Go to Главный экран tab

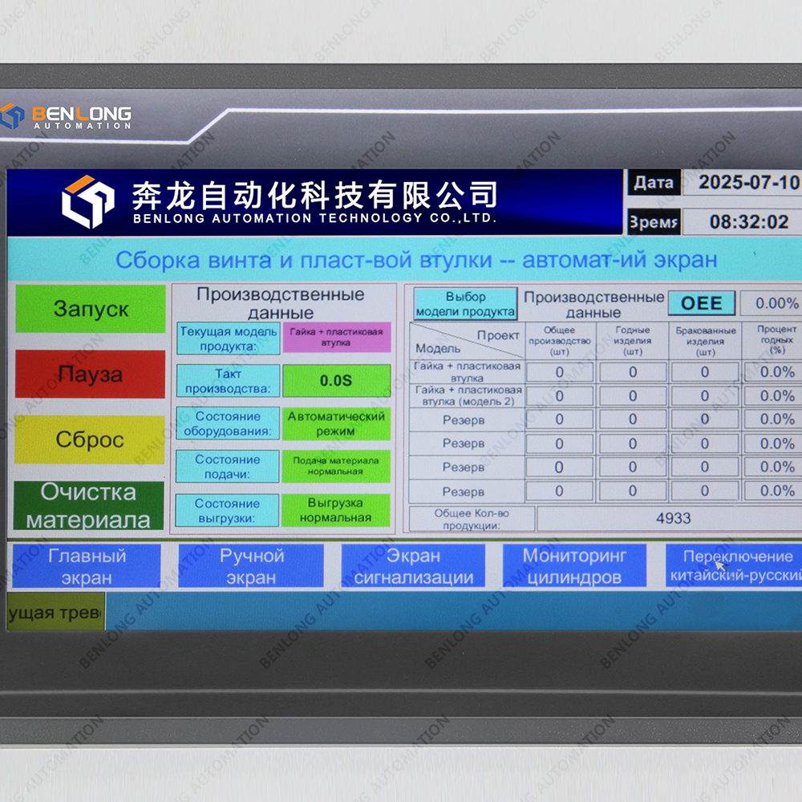pos(87,566)
